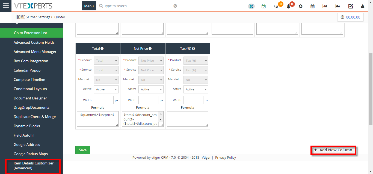Open Advanced Custom Fields in sidebar

pyautogui.click(x=34, y=42)
